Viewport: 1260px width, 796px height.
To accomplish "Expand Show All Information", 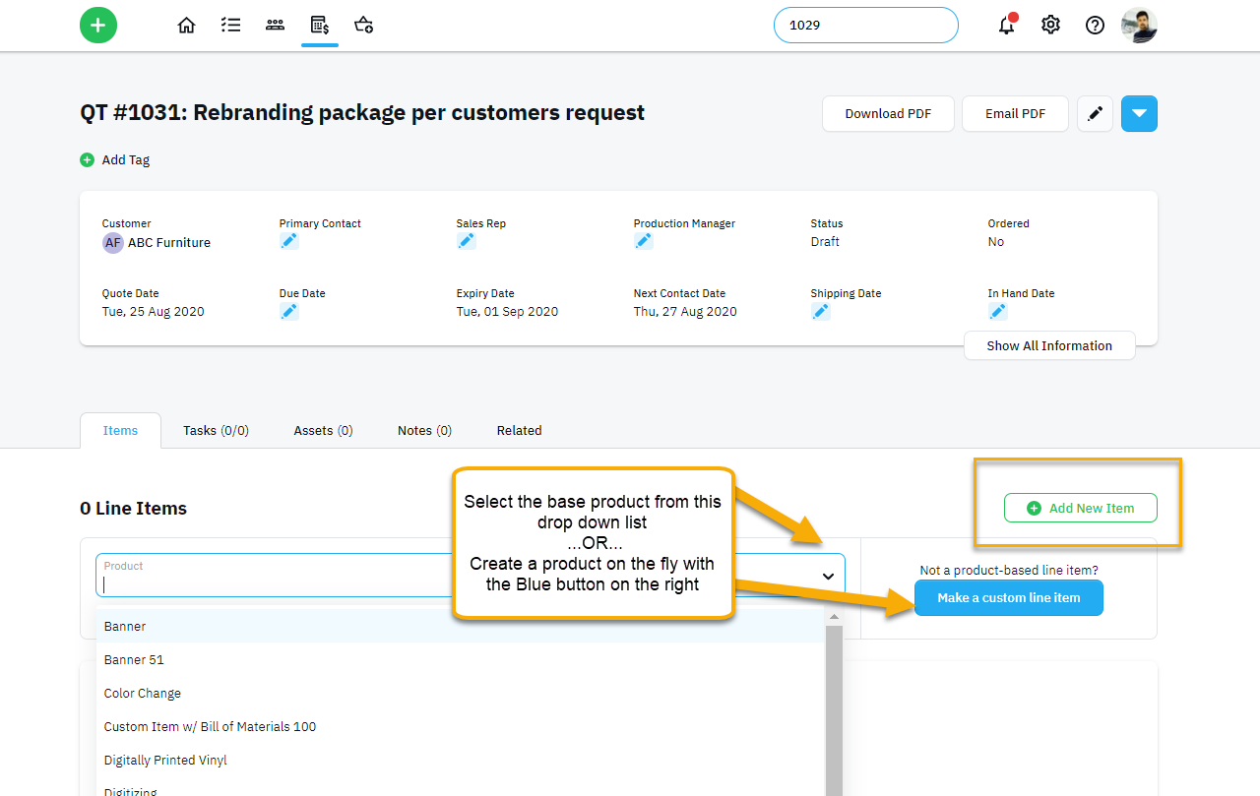I will (1049, 345).
